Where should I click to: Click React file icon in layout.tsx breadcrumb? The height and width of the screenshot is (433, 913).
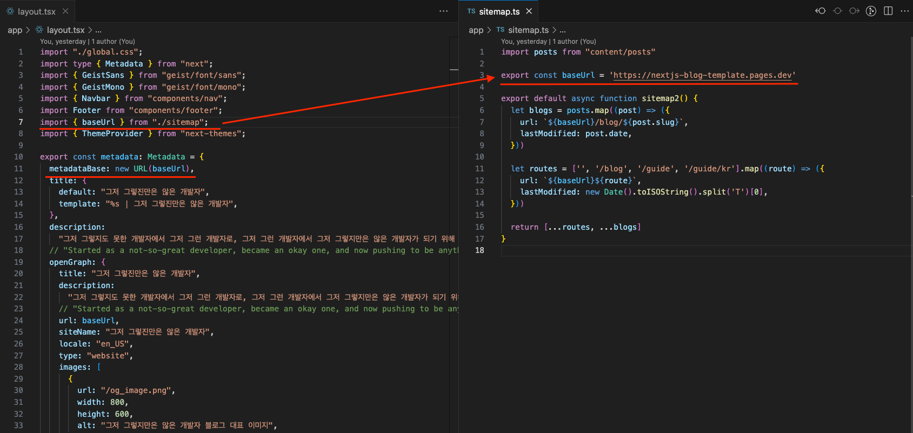[x=39, y=30]
